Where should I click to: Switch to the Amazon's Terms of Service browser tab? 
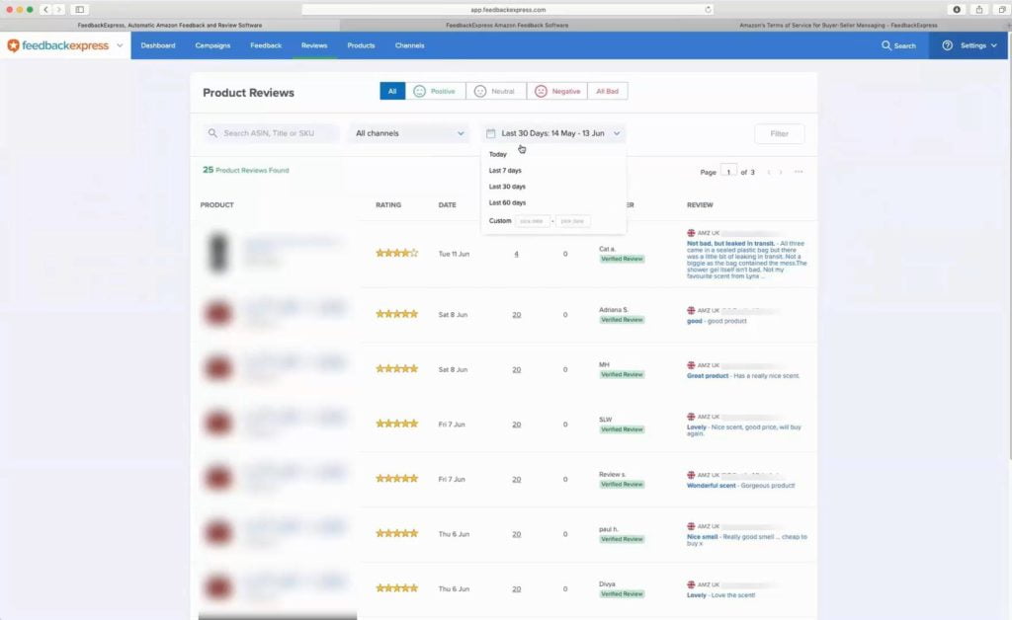pos(838,25)
